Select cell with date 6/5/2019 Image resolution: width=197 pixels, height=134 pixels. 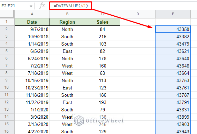(32, 51)
